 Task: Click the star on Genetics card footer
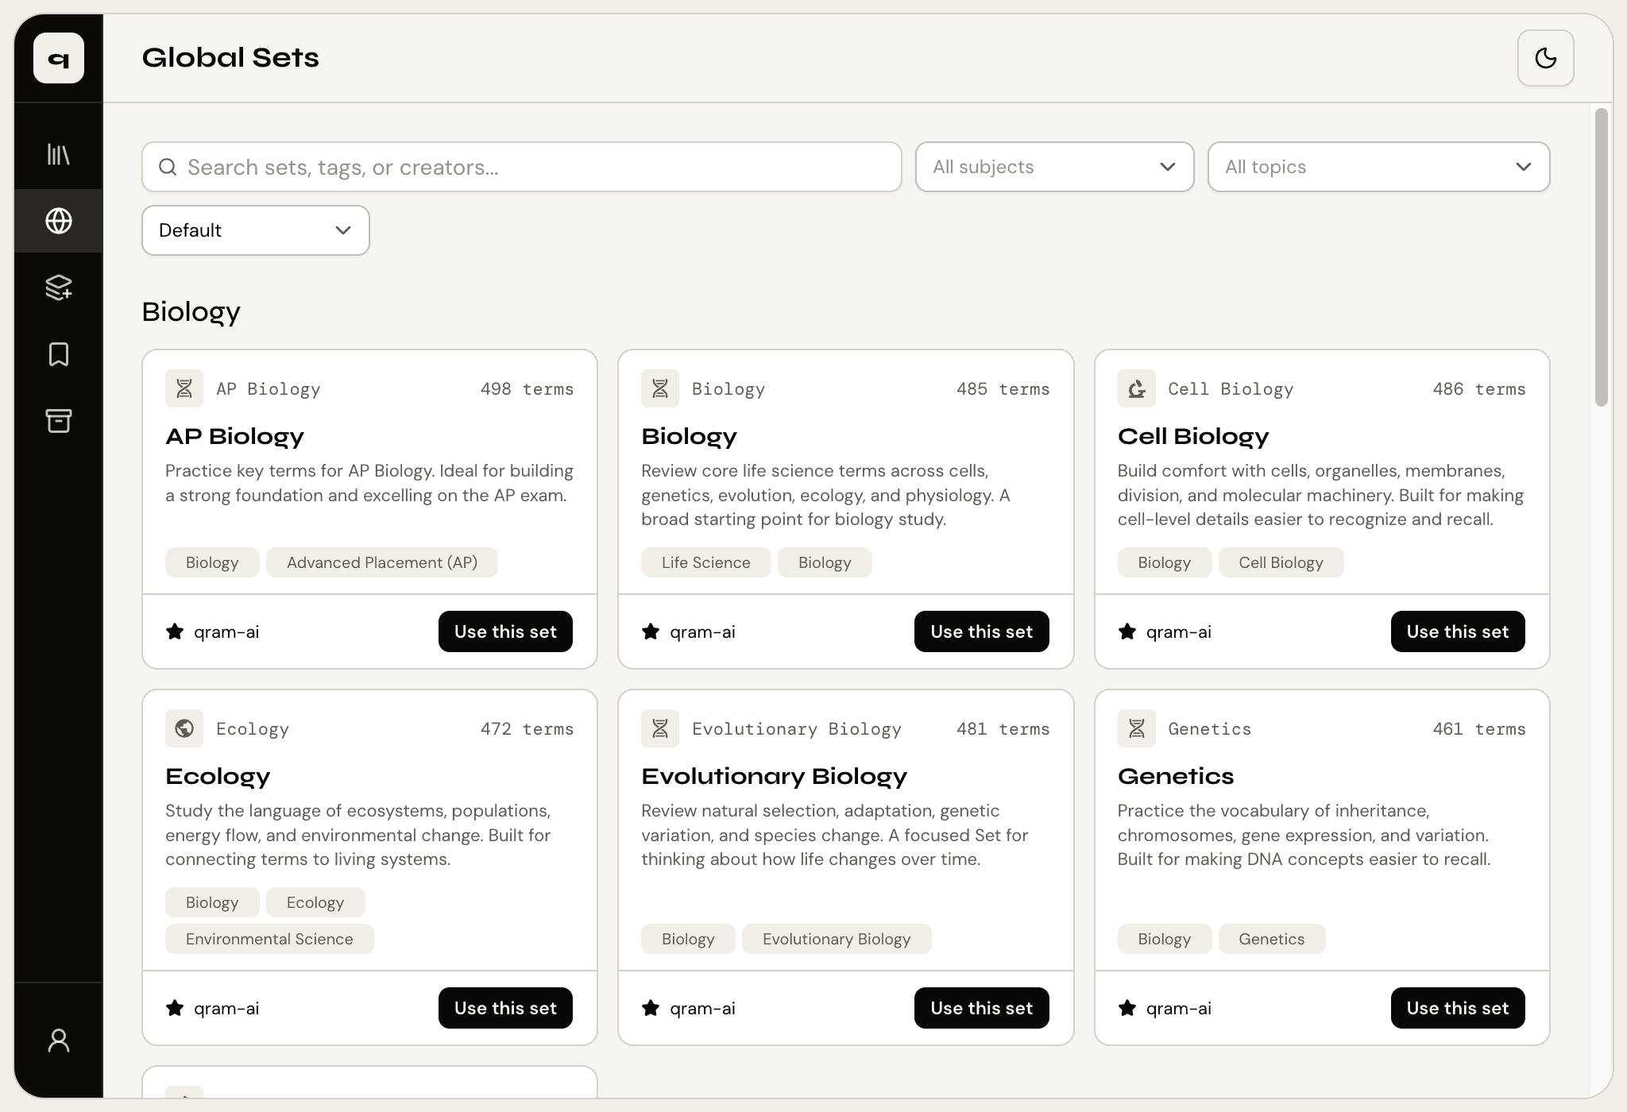[1127, 1008]
